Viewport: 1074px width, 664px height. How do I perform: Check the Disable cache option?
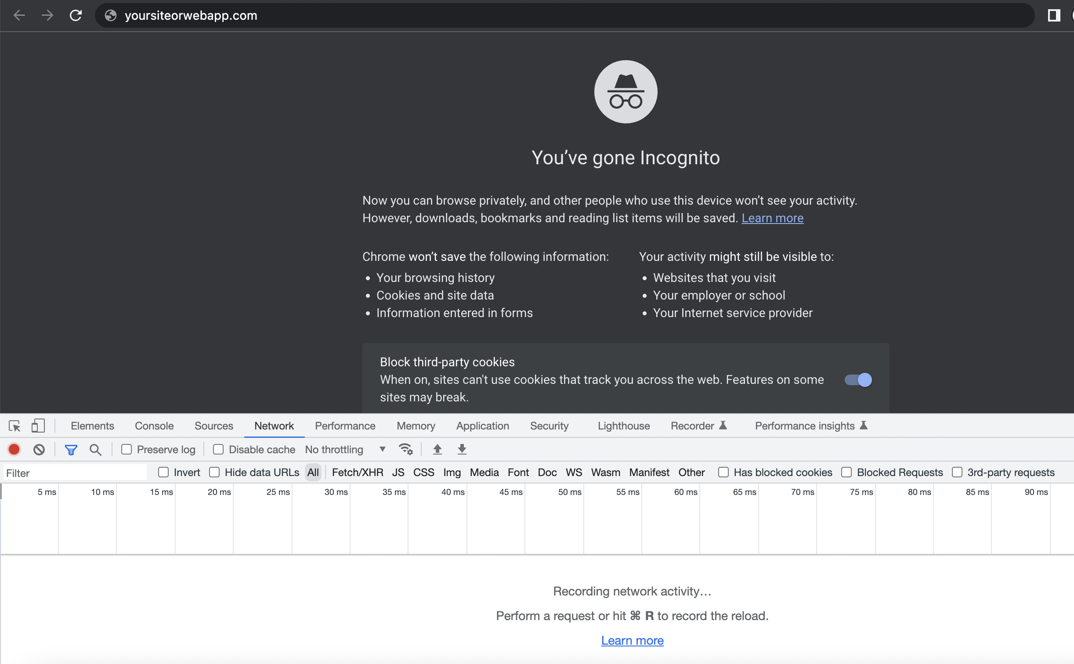tap(218, 449)
